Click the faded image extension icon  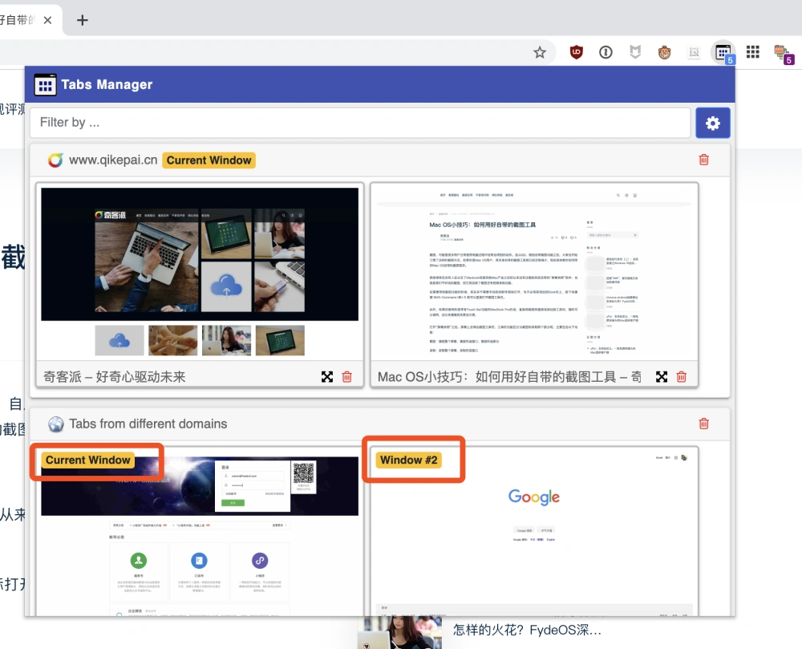tap(694, 52)
